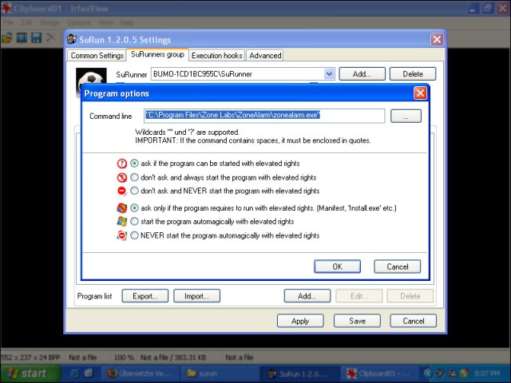The height and width of the screenshot is (383, 511).
Task: Switch to the SuRunners group tab
Action: tap(157, 54)
